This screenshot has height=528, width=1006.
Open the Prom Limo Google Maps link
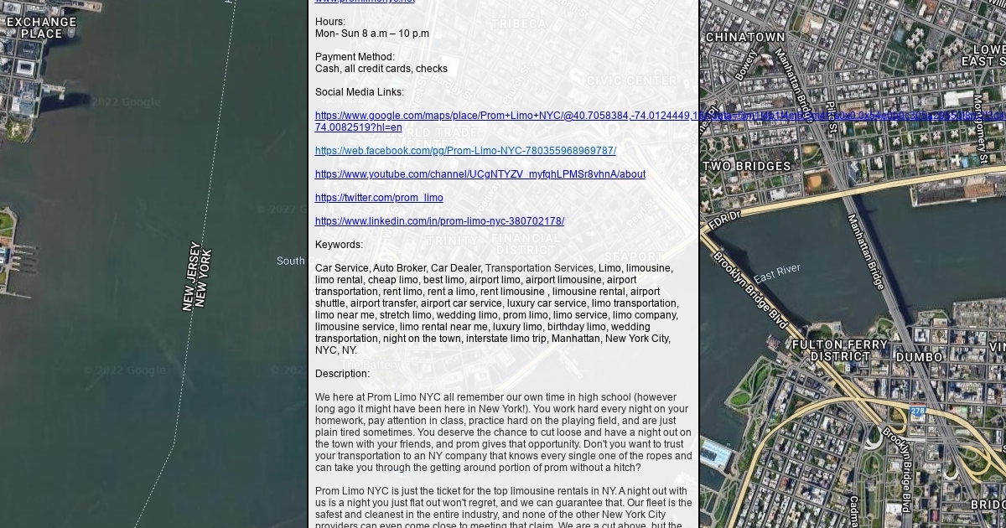point(503,116)
